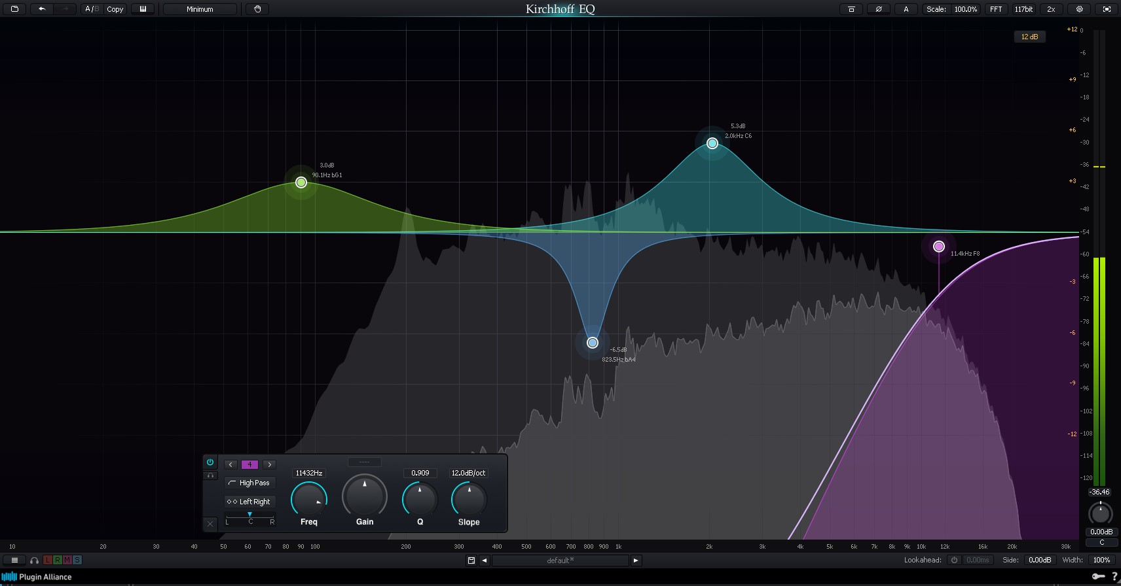
Task: Click the Gain knob
Action: click(365, 495)
